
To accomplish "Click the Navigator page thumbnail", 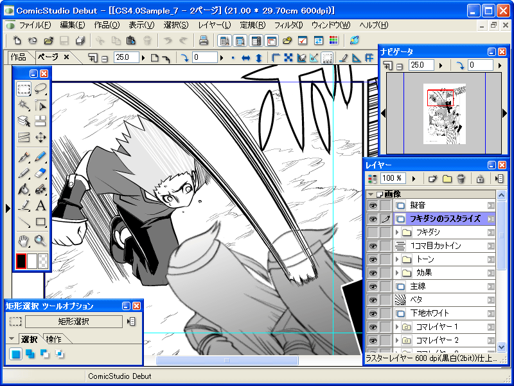I will point(444,114).
